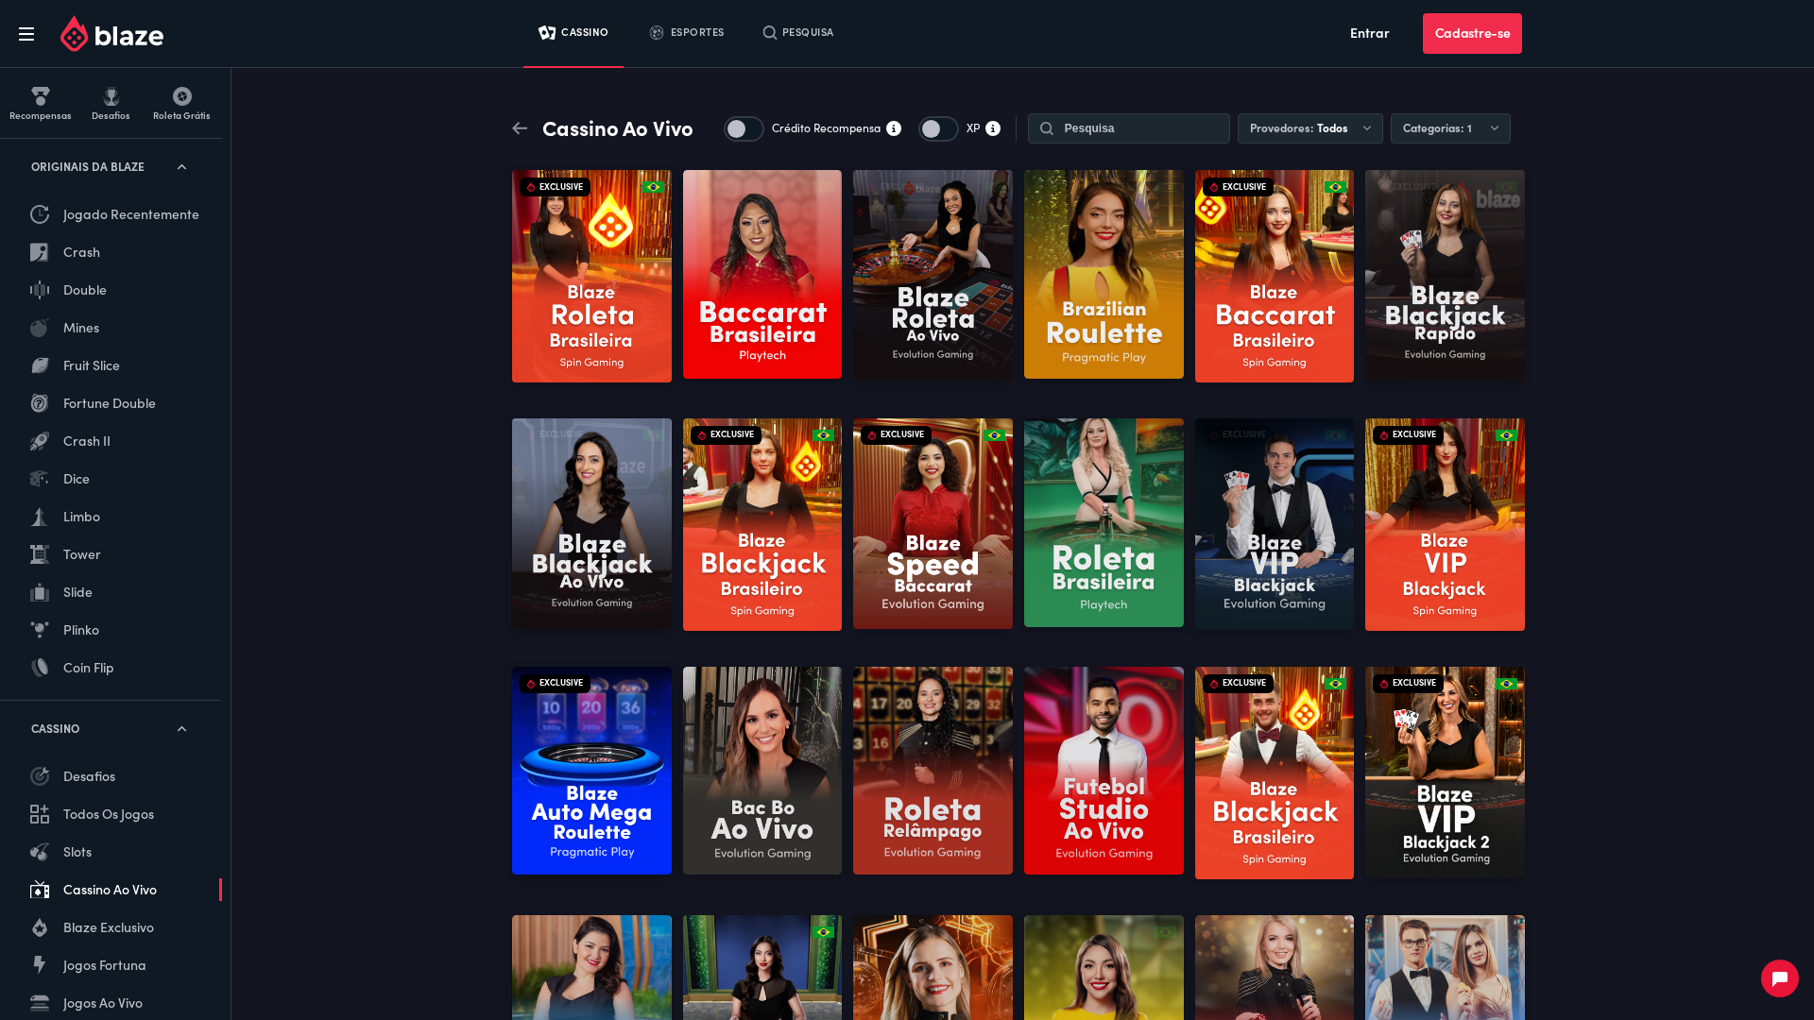Click the Double game icon

[x=40, y=290]
